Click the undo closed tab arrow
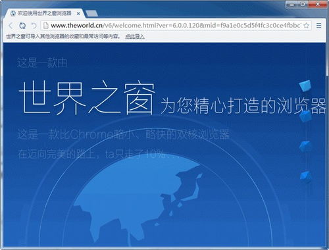This screenshot has width=329, height=250. pyautogui.click(x=34, y=26)
